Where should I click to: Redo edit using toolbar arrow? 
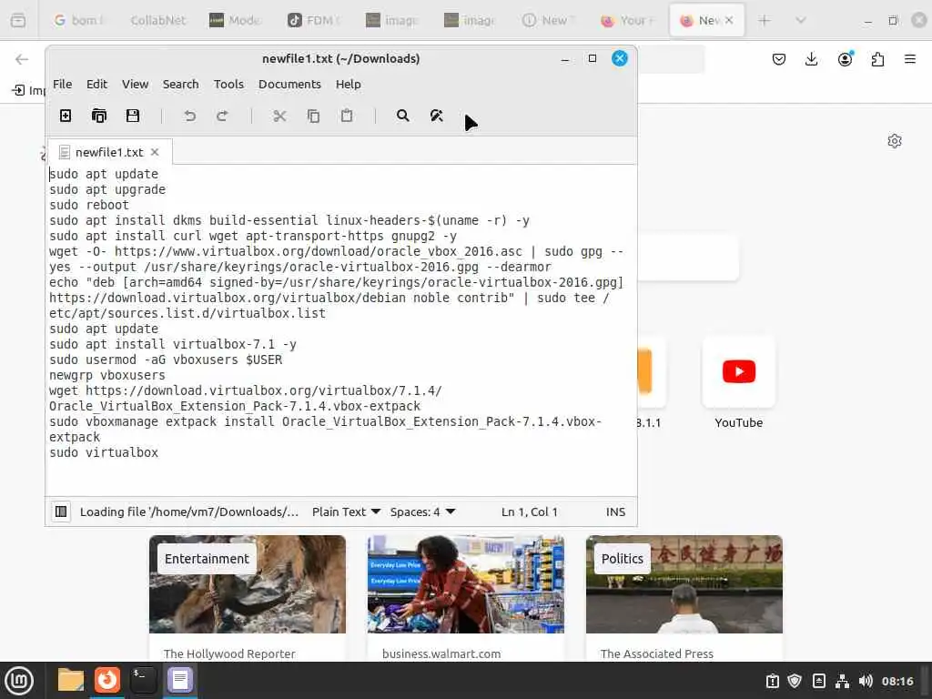coord(222,116)
